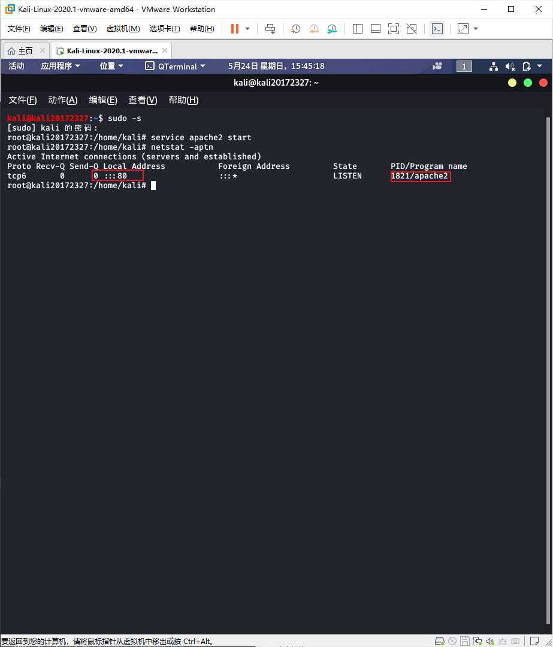Click the muted volume icon in Kali panel
Screen dimensions: 553x647
coord(510,66)
